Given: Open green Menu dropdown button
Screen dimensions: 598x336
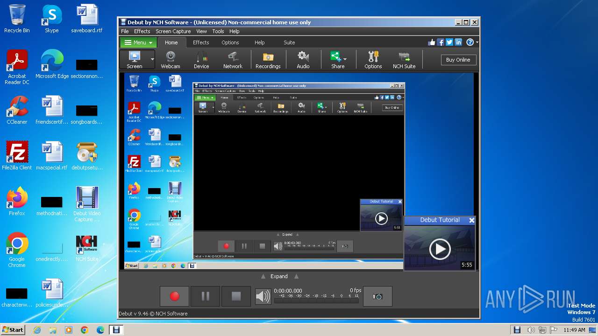Looking at the screenshot, I should [138, 42].
